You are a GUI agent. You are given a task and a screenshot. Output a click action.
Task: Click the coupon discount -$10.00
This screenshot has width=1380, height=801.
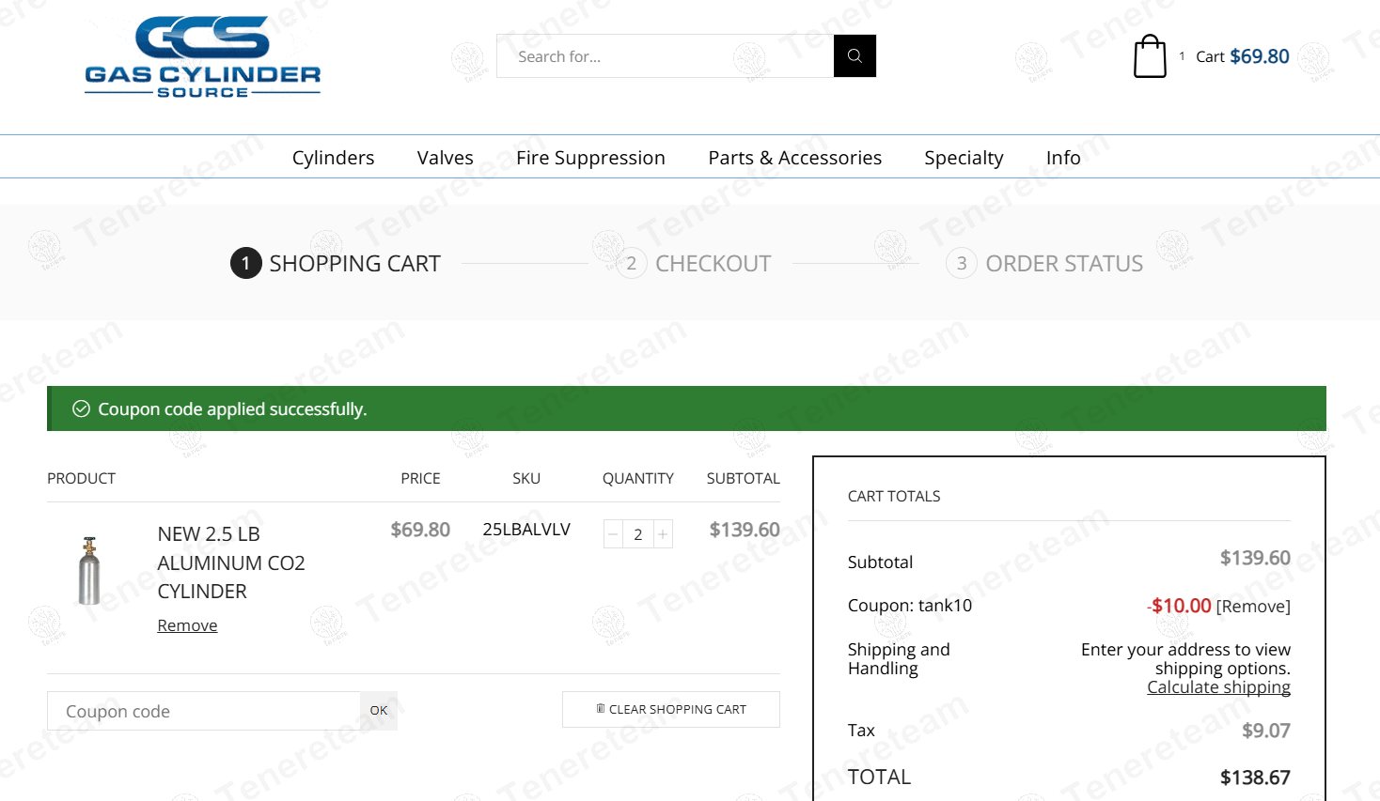coord(1179,606)
